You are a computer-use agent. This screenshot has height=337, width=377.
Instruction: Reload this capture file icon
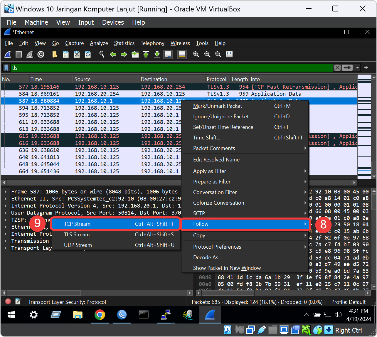pyautogui.click(x=88, y=54)
